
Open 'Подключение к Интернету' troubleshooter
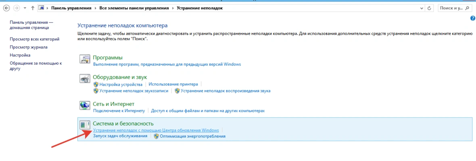pyautogui.click(x=119, y=111)
